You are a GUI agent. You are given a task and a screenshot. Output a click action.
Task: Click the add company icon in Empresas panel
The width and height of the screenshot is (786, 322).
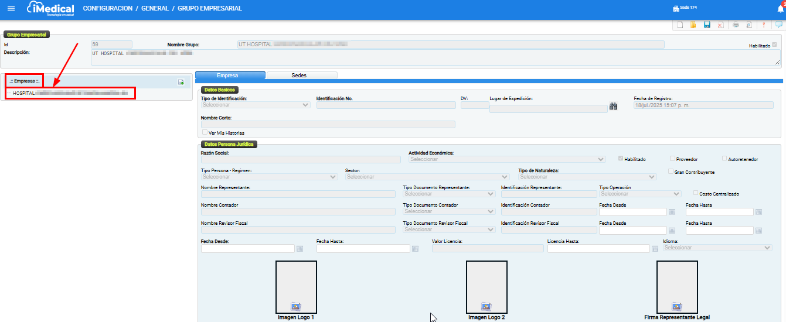(181, 83)
